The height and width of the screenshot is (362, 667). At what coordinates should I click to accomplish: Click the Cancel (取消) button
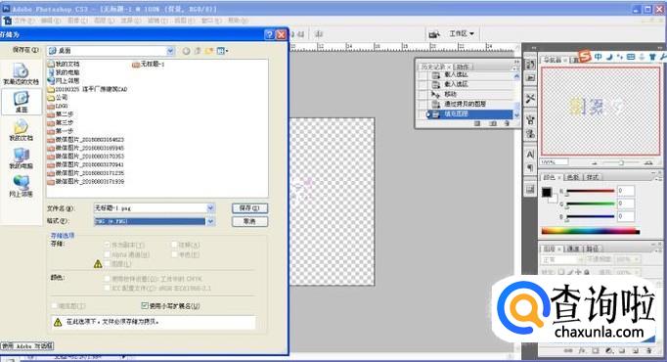pos(249,222)
